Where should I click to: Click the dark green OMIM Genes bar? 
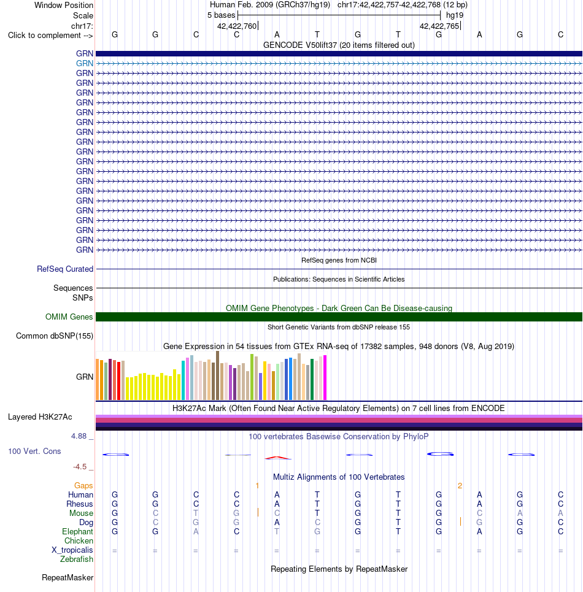click(x=339, y=317)
